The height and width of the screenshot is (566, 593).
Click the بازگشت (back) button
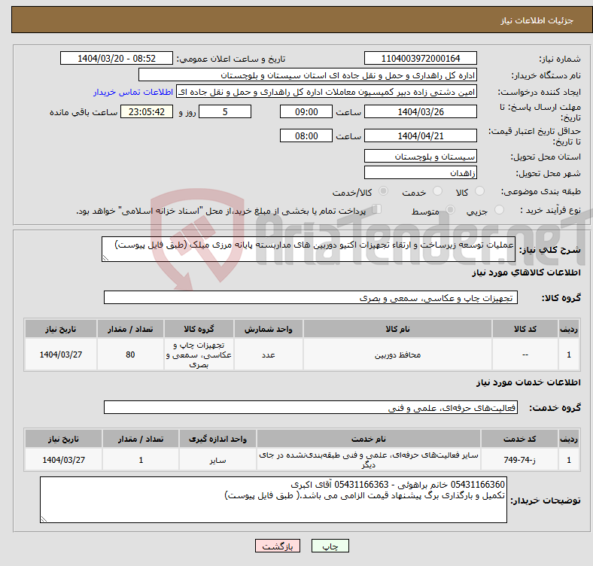[x=278, y=546]
